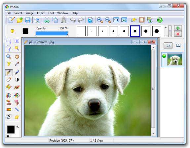Screen dimensions: 190x148
Task: Add a new brush with green plus
Action: coord(178,28)
